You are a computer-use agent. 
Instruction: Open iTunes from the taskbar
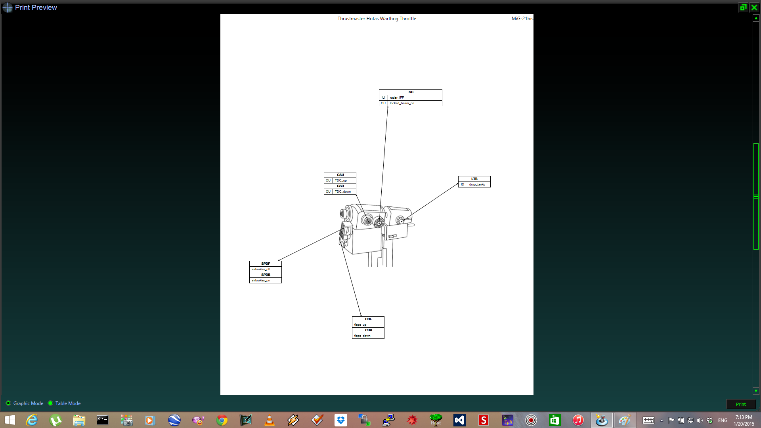pyautogui.click(x=578, y=420)
